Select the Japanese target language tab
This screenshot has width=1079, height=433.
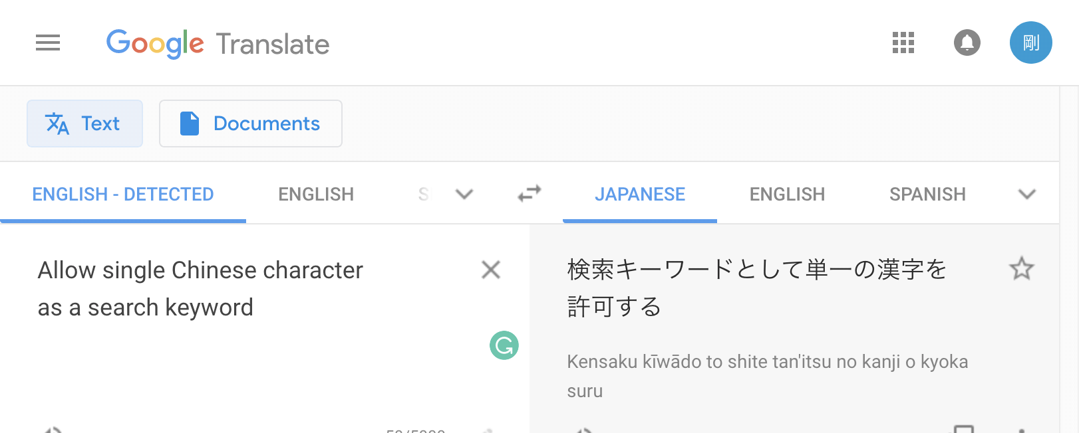coord(640,195)
